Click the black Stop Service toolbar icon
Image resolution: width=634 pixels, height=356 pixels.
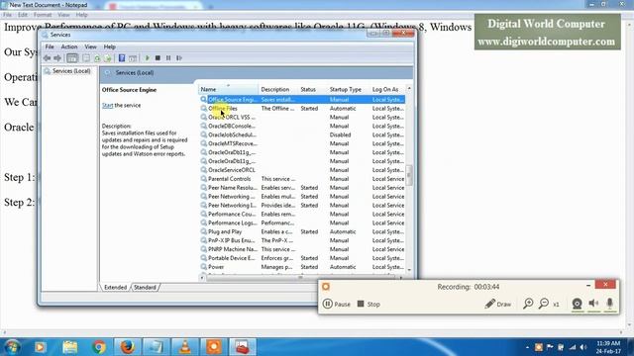tap(158, 58)
